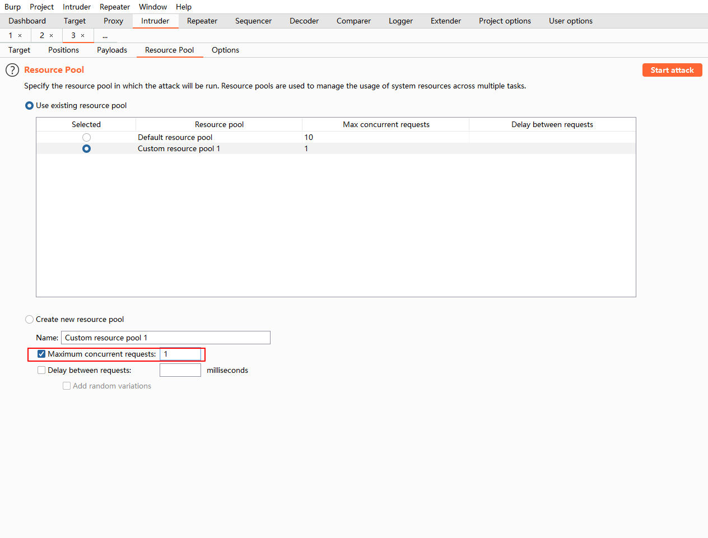Click Custom resource pool 1 max requests cell

point(386,148)
